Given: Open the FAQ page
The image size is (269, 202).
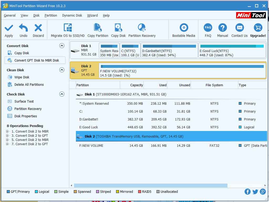Looking at the screenshot, I should (208, 31).
